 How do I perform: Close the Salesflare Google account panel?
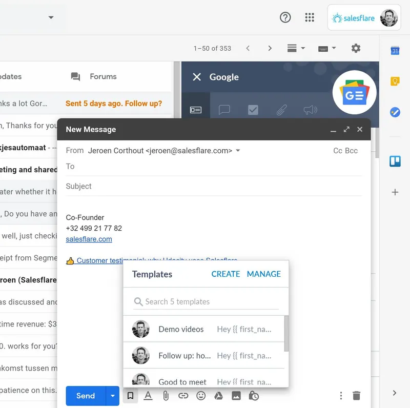(x=197, y=77)
